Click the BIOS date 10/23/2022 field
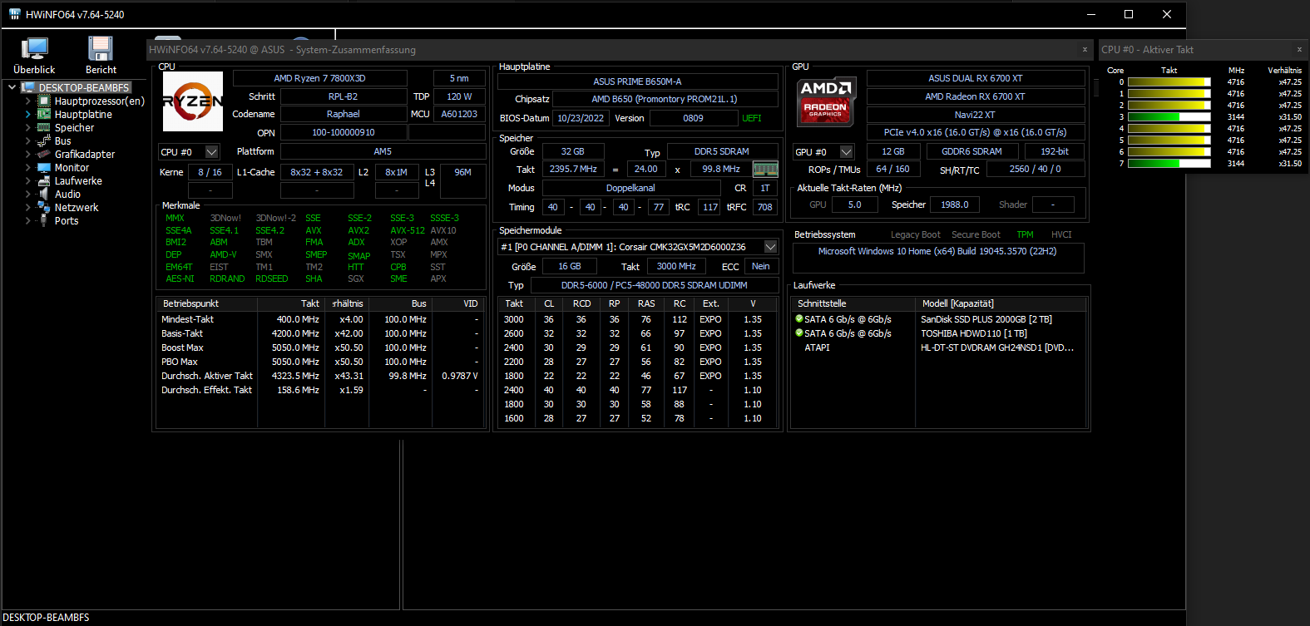The height and width of the screenshot is (626, 1310). (x=581, y=118)
